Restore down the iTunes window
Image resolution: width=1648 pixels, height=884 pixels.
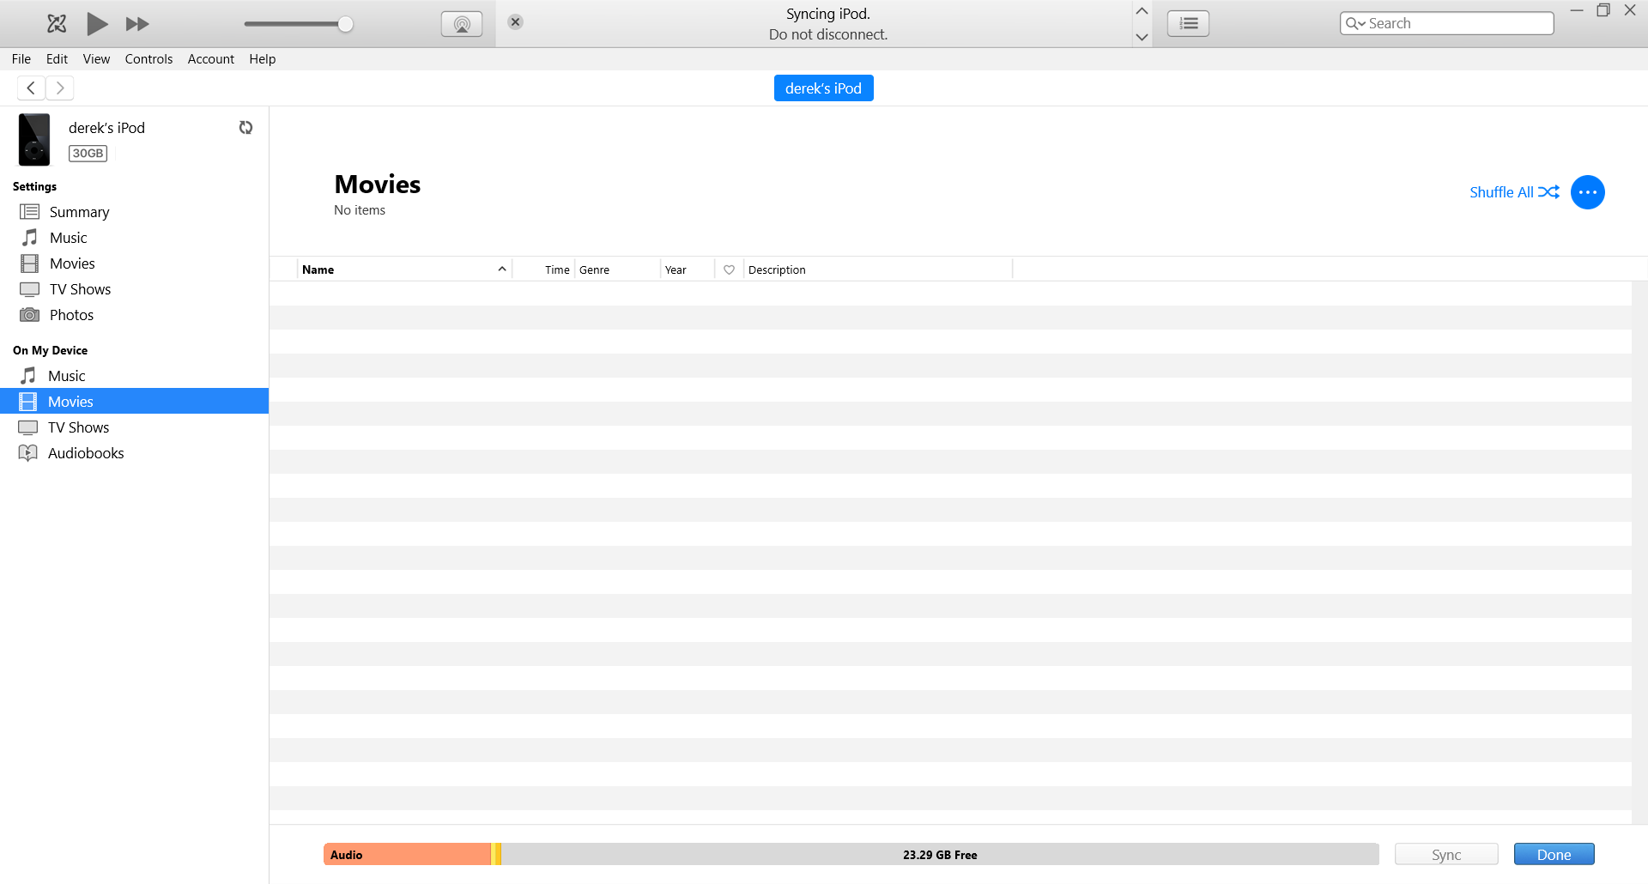[x=1603, y=10]
